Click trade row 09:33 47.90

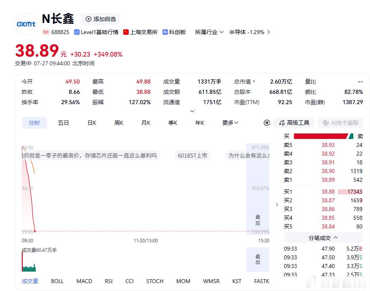coord(323,249)
